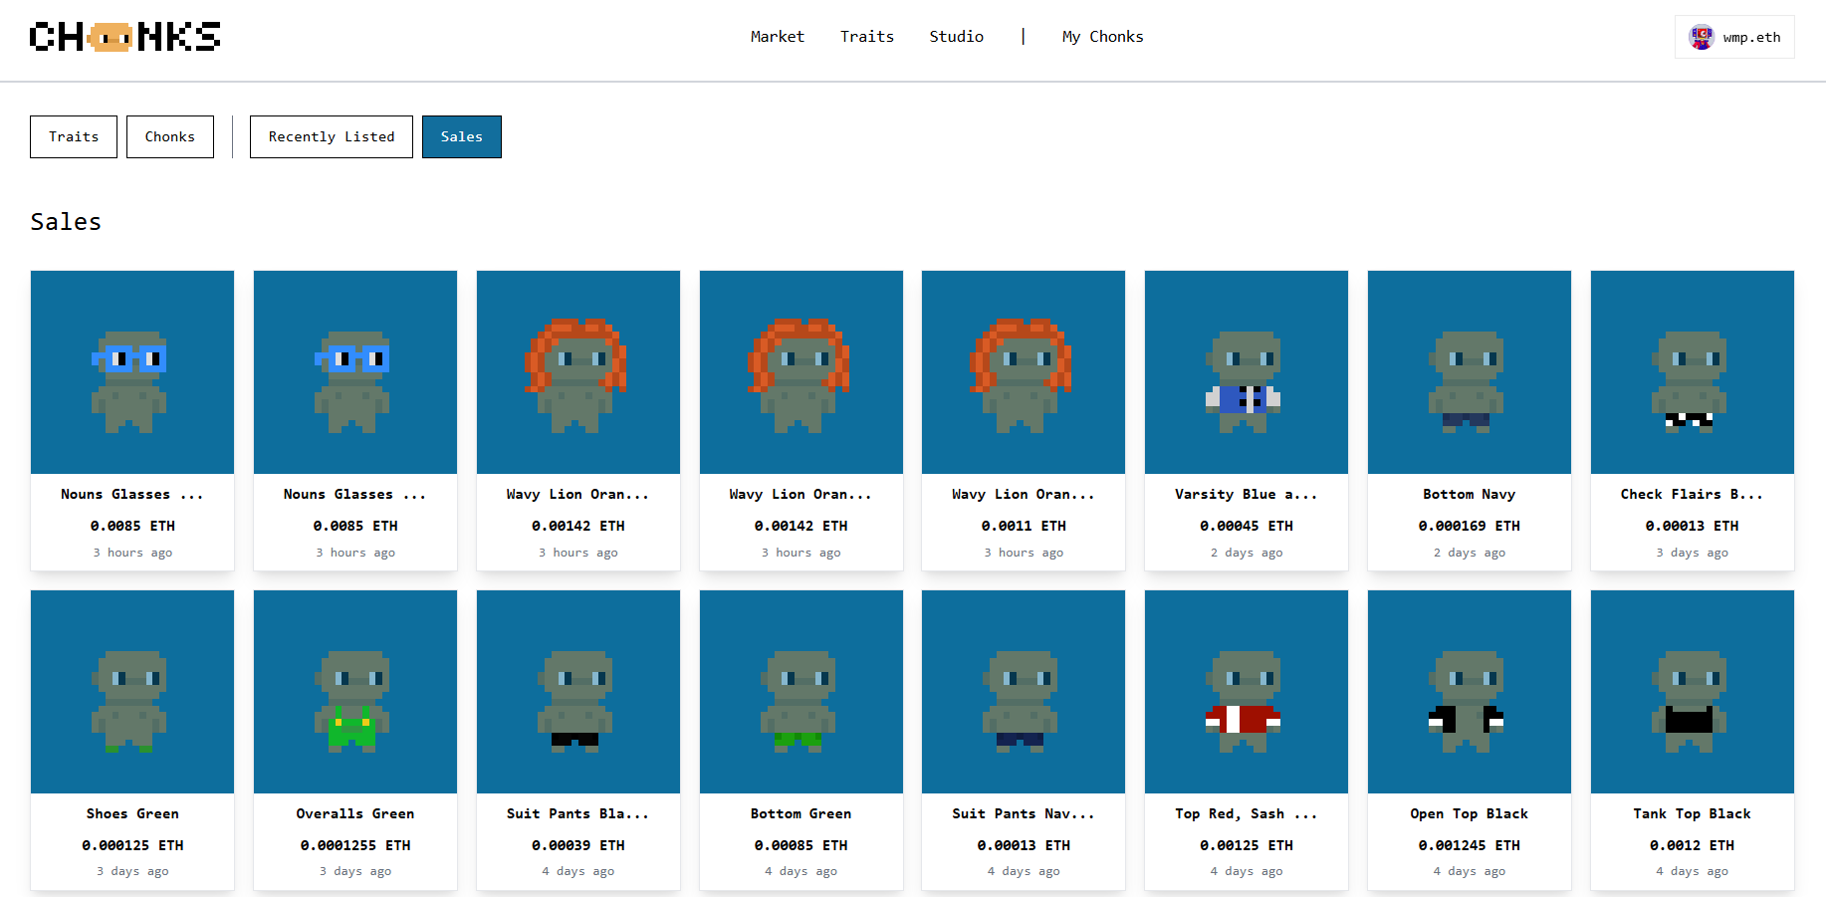Open the Tank Top Black chonk thumbnail
This screenshot has height=897, width=1826.
point(1693,692)
